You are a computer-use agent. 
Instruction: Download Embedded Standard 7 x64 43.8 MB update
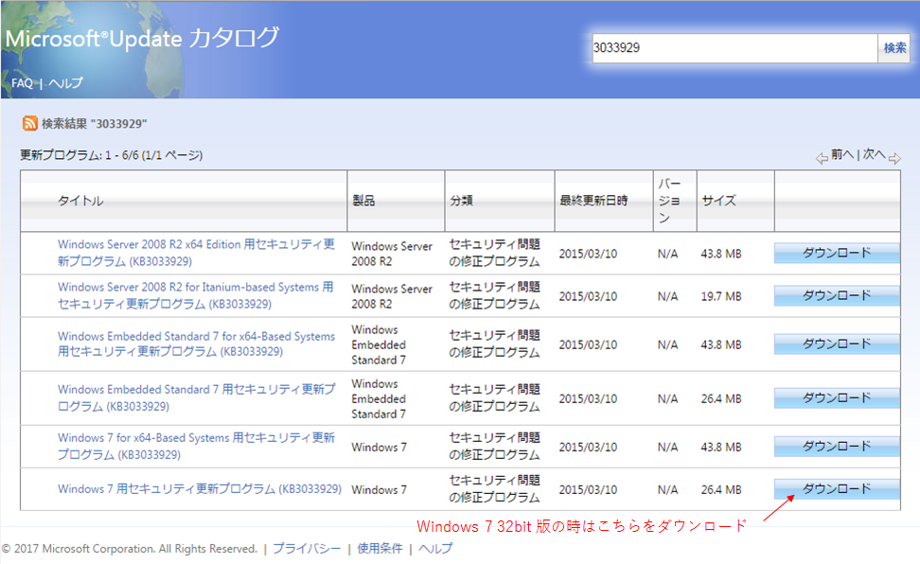pyautogui.click(x=837, y=344)
